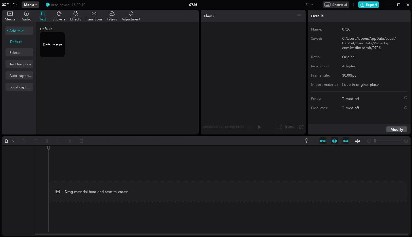Enter fullscreen preview mode

click(301, 127)
